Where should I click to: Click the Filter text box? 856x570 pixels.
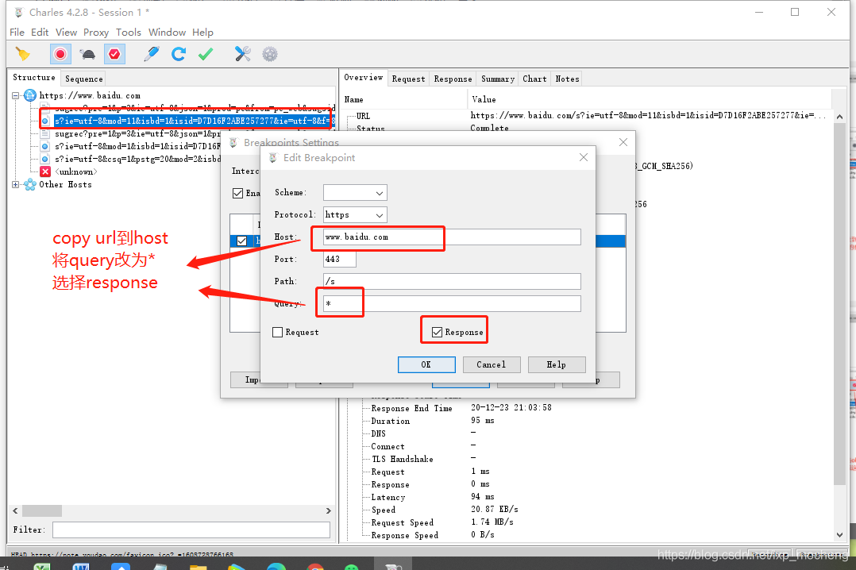[x=191, y=530]
